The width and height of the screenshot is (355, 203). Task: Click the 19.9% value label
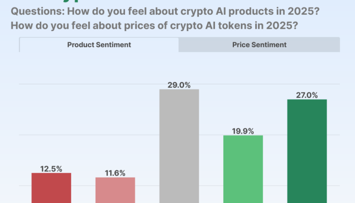243,131
